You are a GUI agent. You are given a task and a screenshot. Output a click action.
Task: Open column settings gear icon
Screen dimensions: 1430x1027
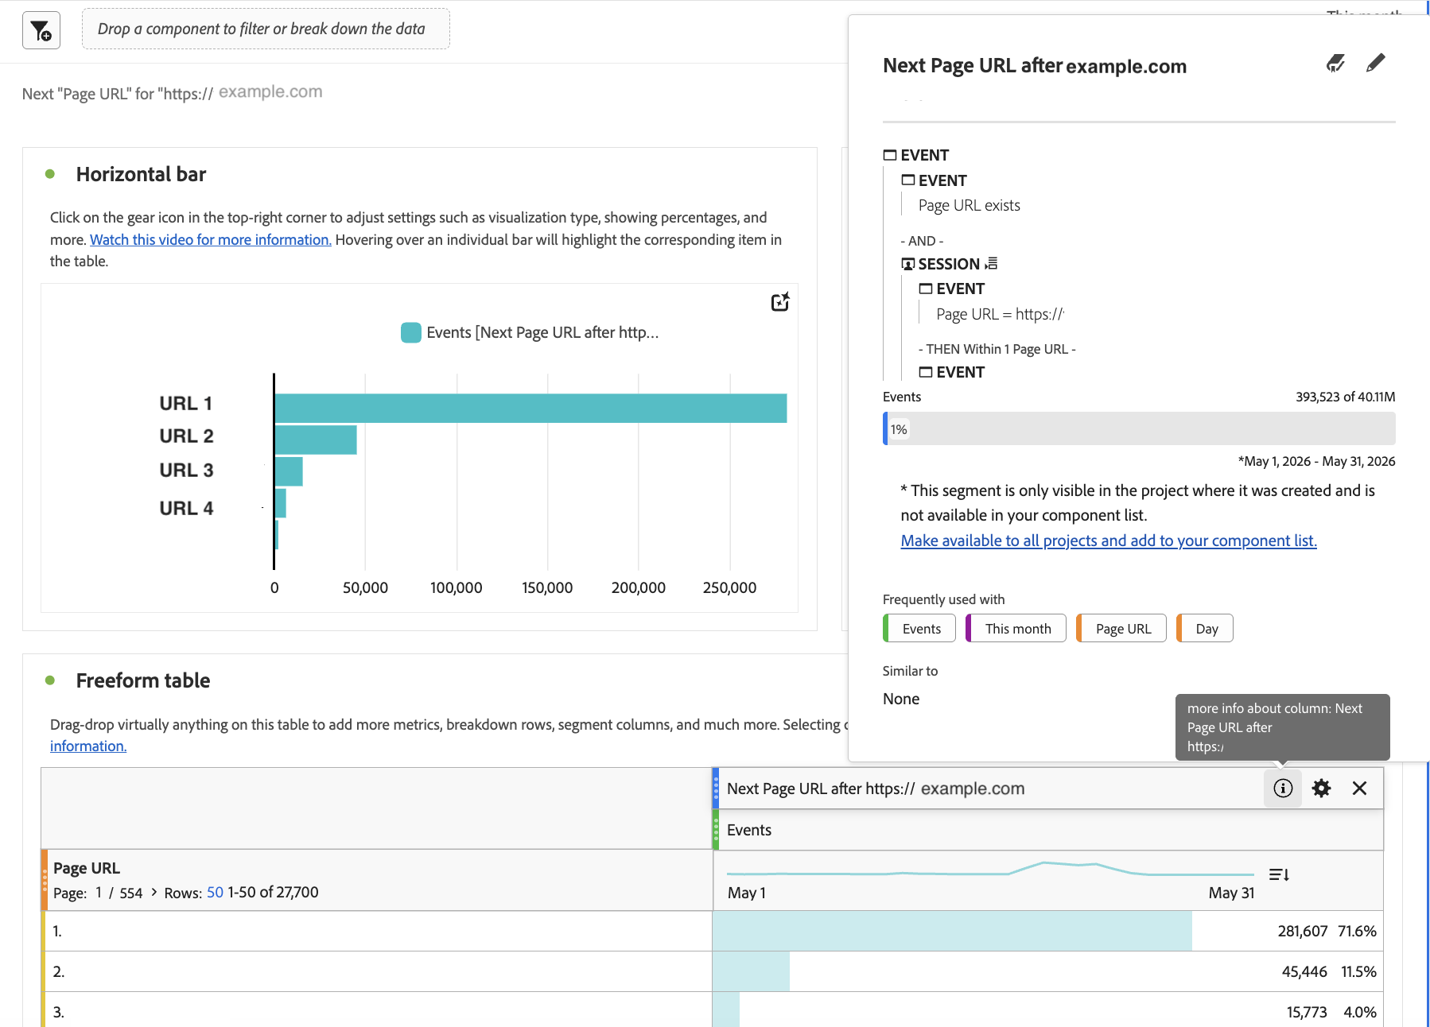pyautogui.click(x=1321, y=788)
